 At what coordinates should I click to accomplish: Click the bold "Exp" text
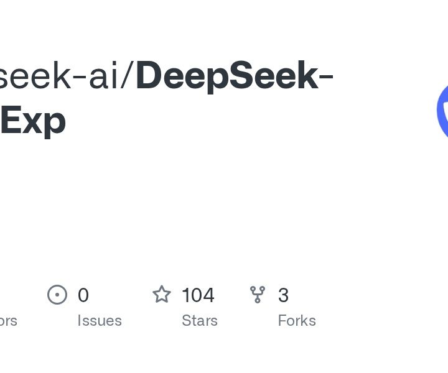pos(33,121)
